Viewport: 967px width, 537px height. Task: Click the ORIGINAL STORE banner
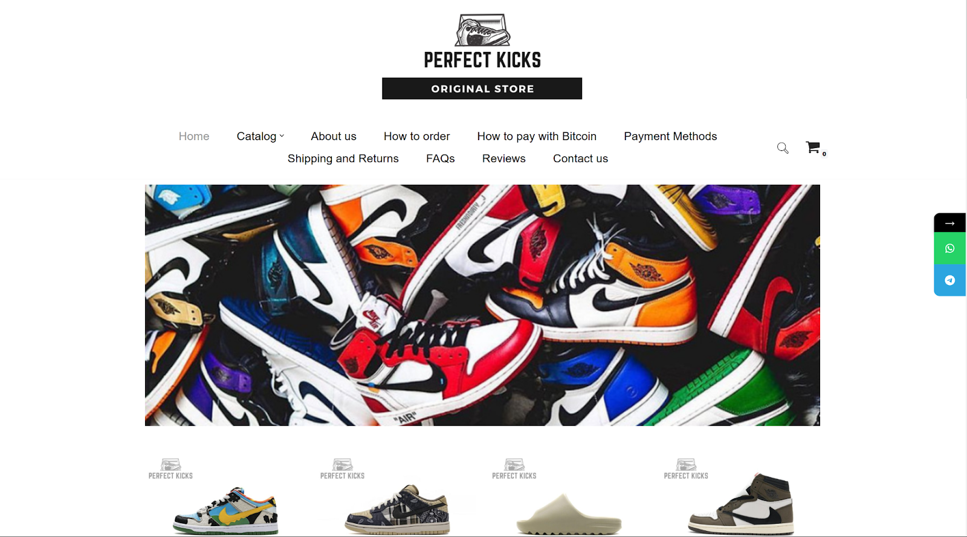pos(482,88)
